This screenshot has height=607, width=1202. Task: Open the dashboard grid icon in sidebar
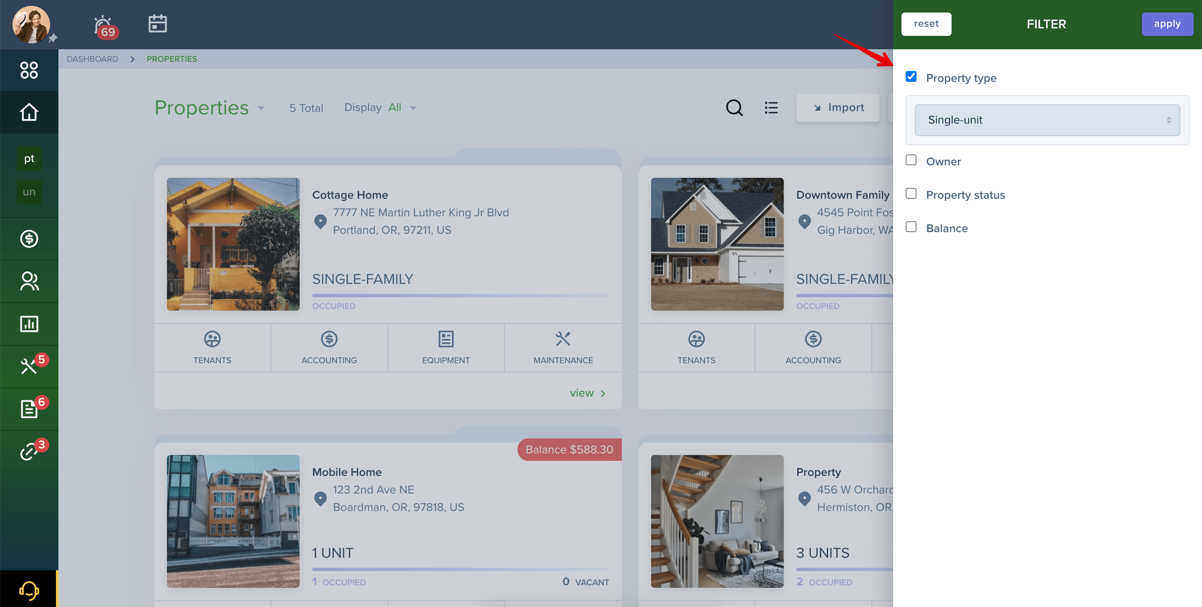pyautogui.click(x=29, y=70)
